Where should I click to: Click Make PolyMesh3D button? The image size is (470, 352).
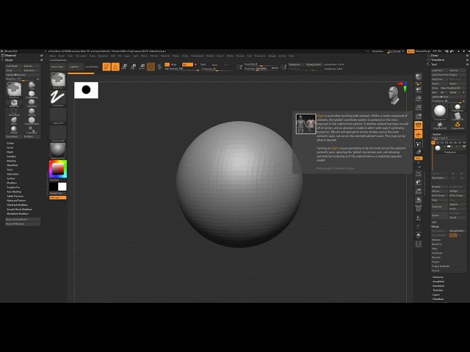click(452, 88)
